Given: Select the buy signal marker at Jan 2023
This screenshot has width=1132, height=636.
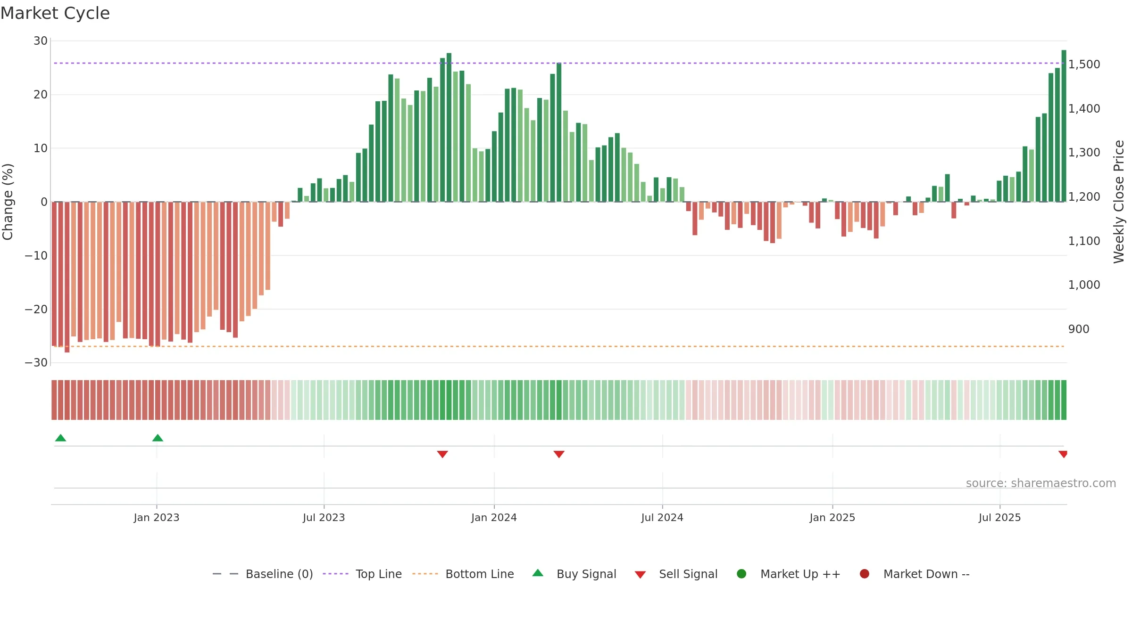Looking at the screenshot, I should point(158,438).
